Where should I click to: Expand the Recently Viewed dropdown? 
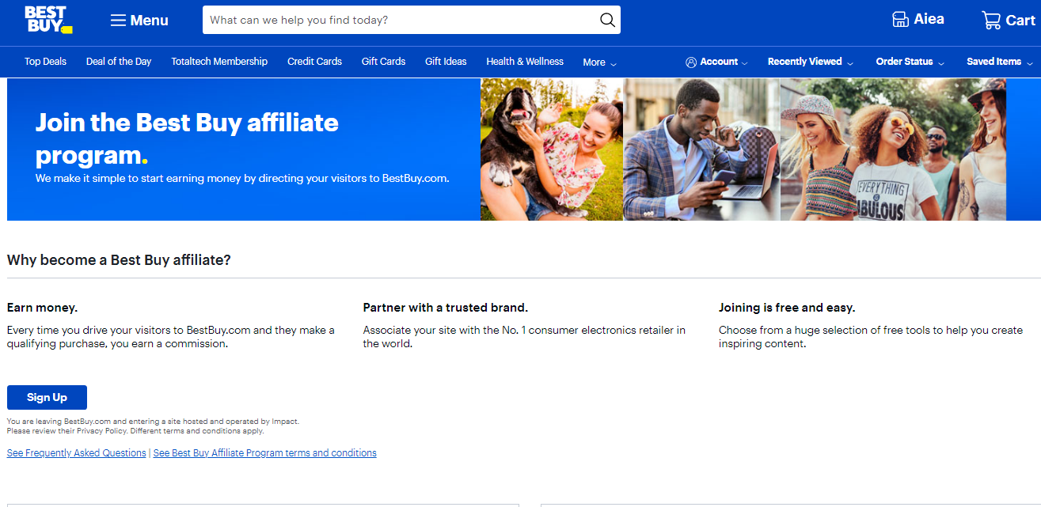click(811, 62)
